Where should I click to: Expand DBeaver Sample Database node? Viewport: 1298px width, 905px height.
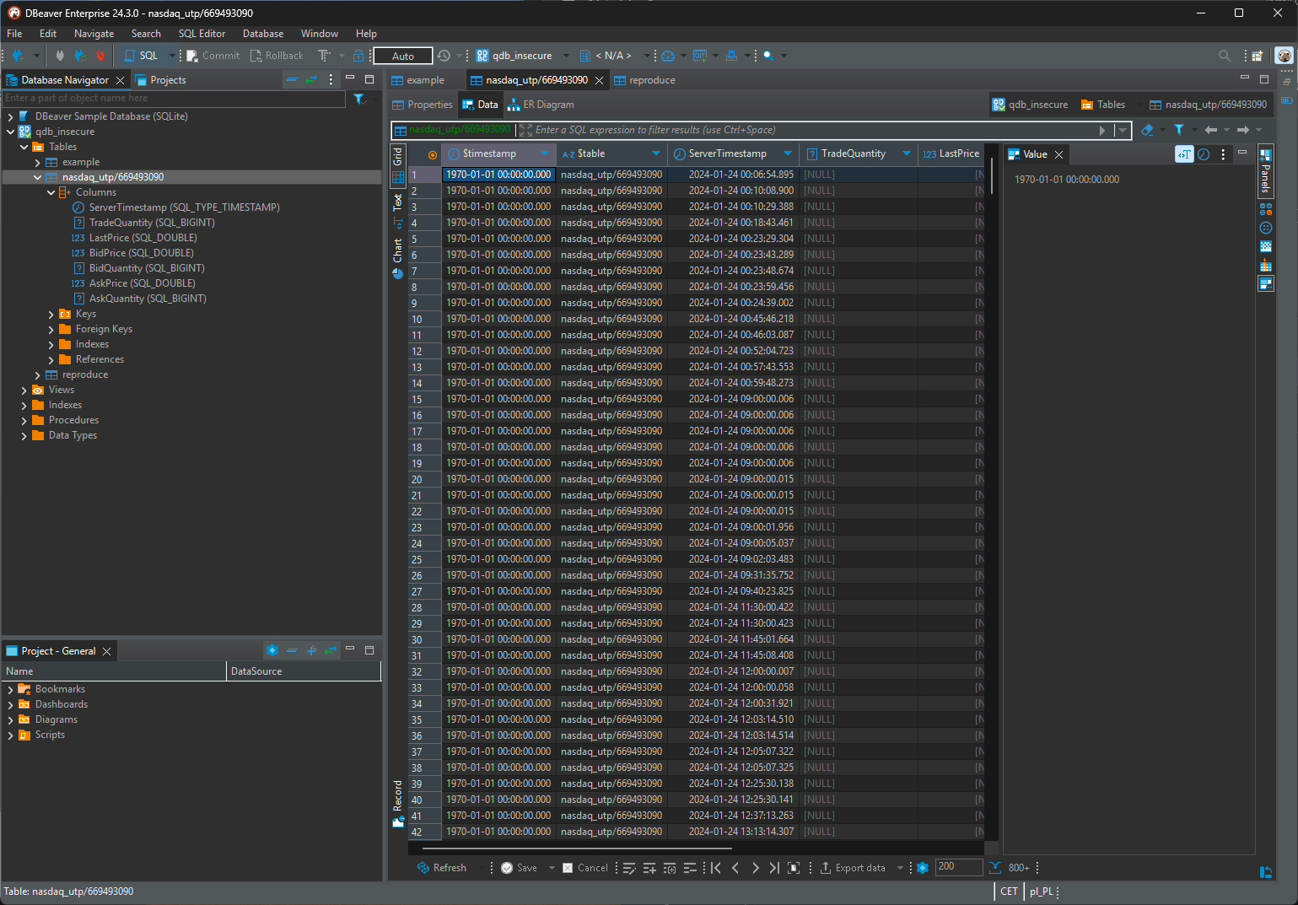click(10, 116)
